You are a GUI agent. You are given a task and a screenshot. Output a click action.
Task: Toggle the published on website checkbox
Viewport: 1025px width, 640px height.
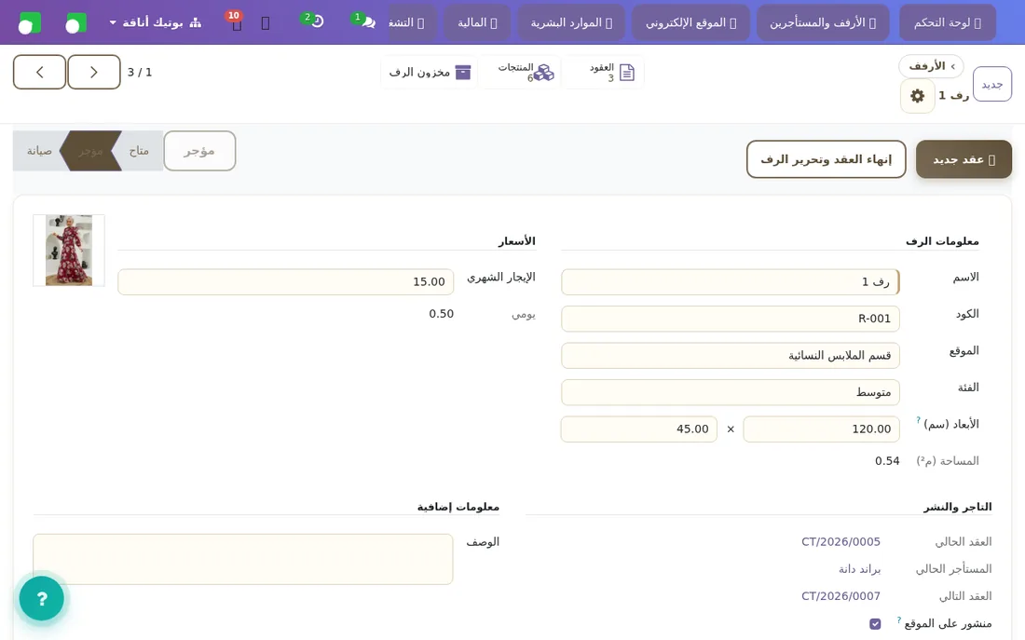pos(875,623)
